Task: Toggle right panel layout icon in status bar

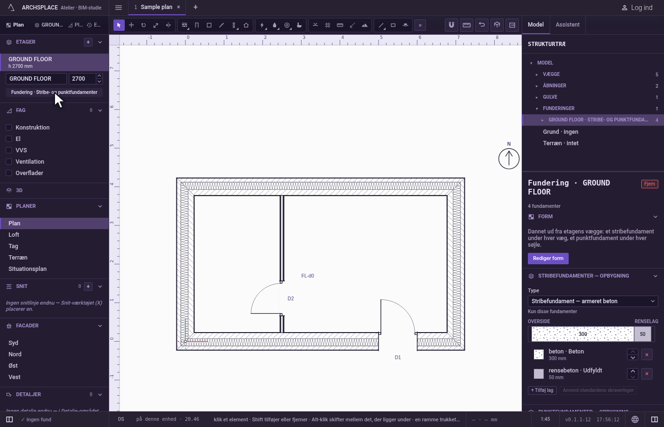Action: 655,419
